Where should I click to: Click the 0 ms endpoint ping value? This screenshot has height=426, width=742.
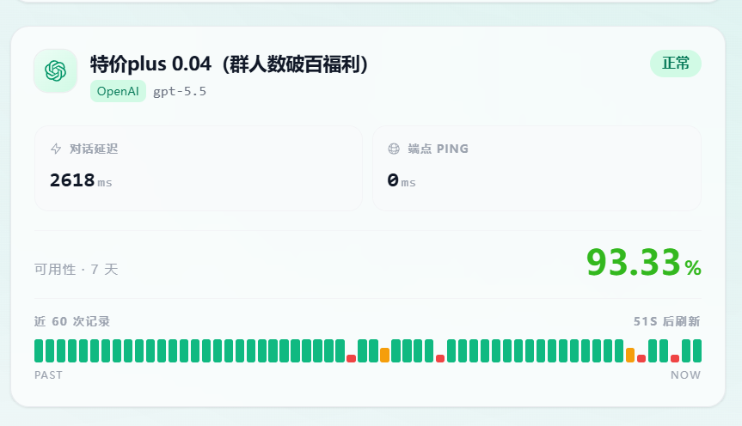(x=402, y=180)
